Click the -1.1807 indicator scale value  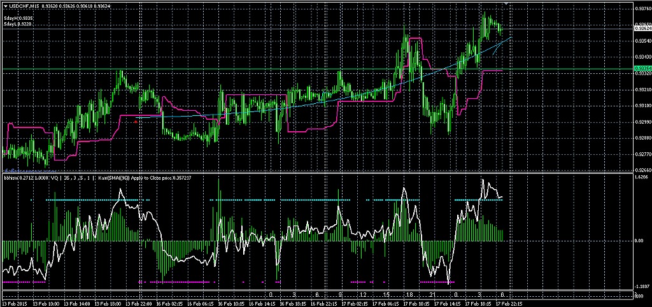pyautogui.click(x=642, y=287)
